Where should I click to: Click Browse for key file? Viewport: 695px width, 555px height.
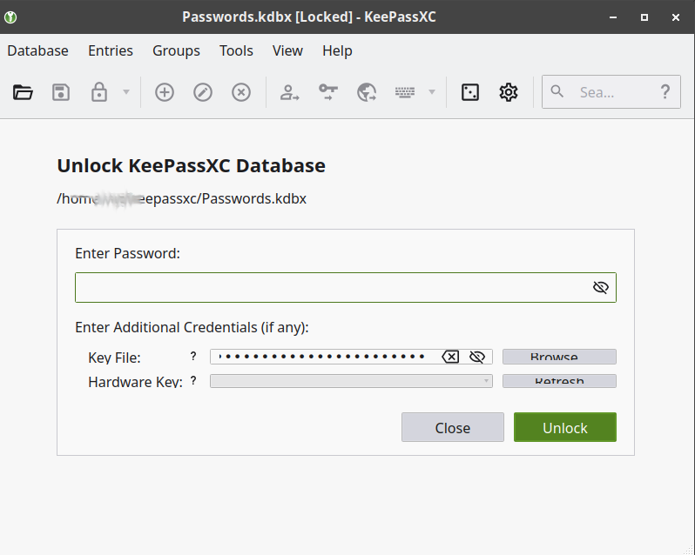559,357
